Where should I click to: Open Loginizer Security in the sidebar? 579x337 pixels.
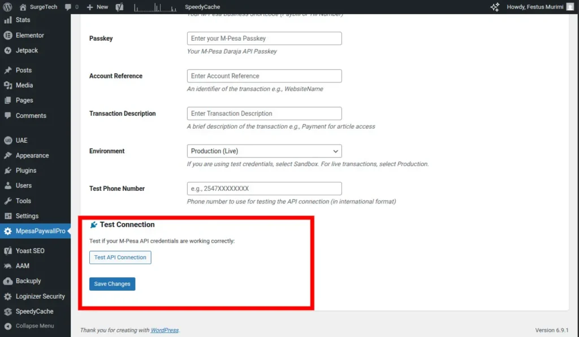[40, 296]
